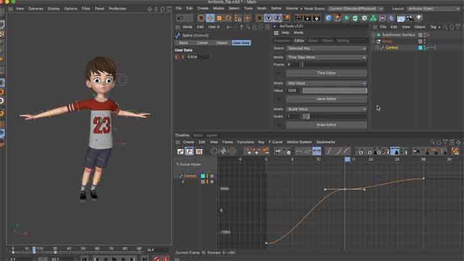Switch timeline to F-Curve mode icon

189,151
